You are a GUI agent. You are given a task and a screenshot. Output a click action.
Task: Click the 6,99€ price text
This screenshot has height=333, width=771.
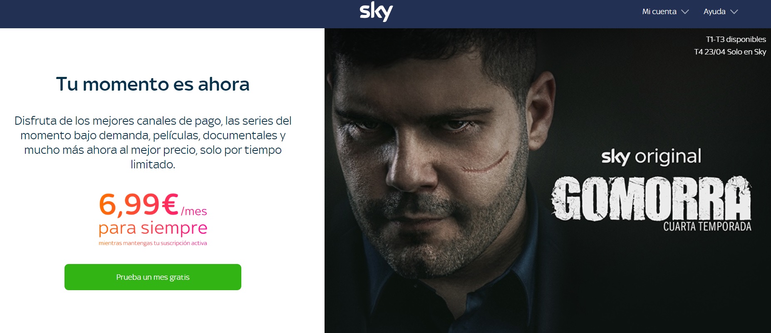click(139, 204)
